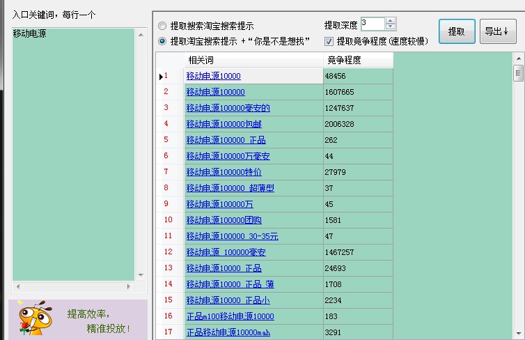Open link 移动电源100000 in row 2
The width and height of the screenshot is (525, 340).
coord(215,92)
